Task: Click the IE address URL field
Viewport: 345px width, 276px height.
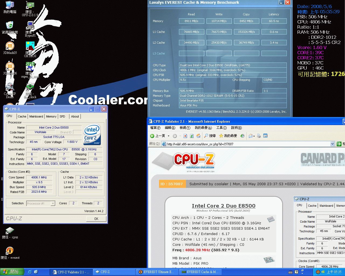Action: tap(248, 144)
